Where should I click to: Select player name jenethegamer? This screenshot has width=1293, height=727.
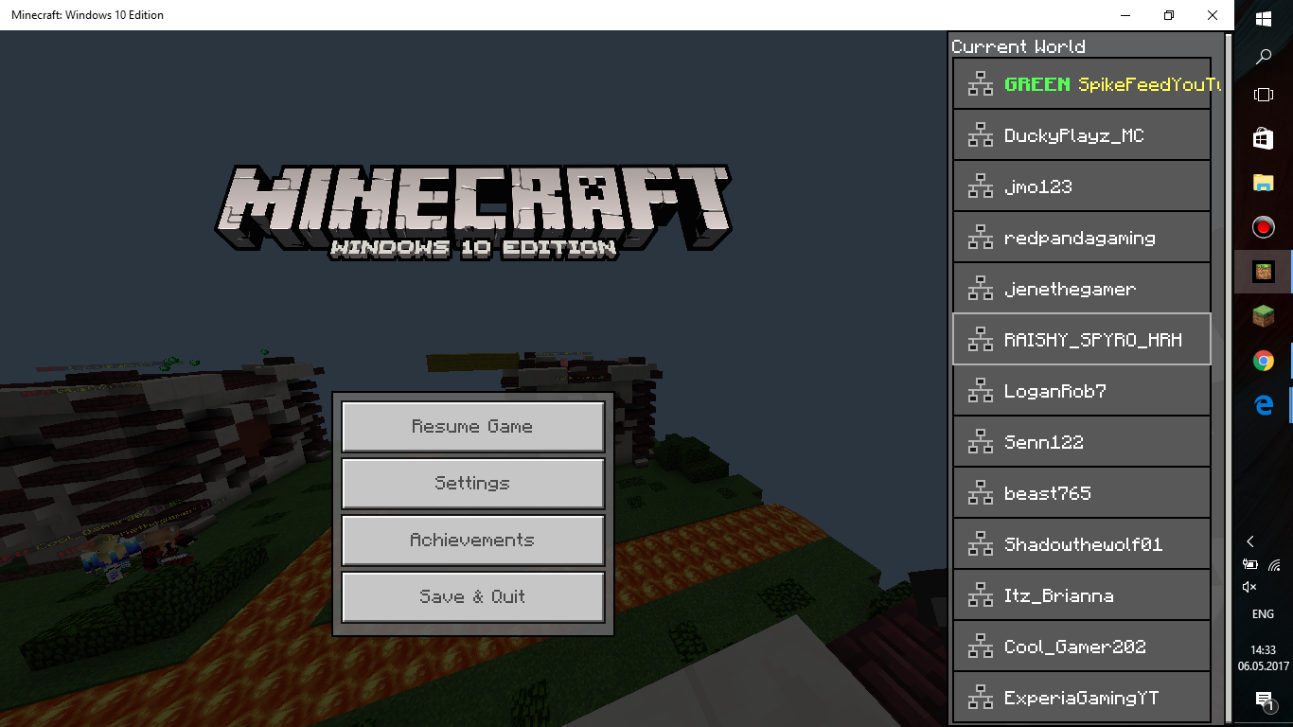1070,290
